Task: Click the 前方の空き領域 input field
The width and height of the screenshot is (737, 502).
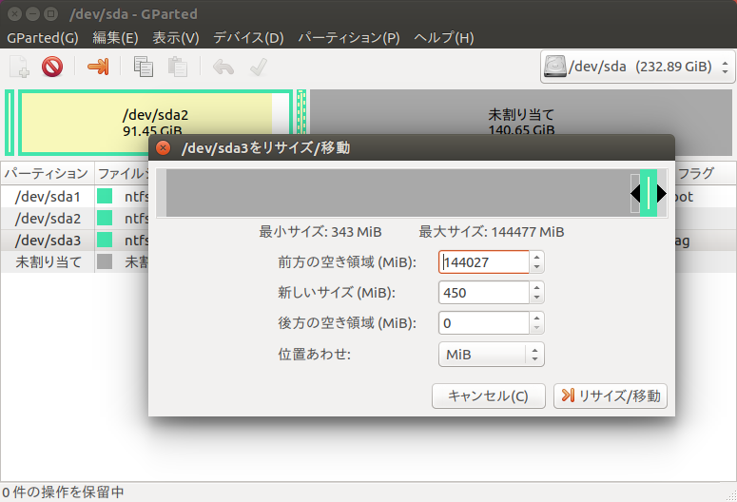Action: click(x=484, y=261)
